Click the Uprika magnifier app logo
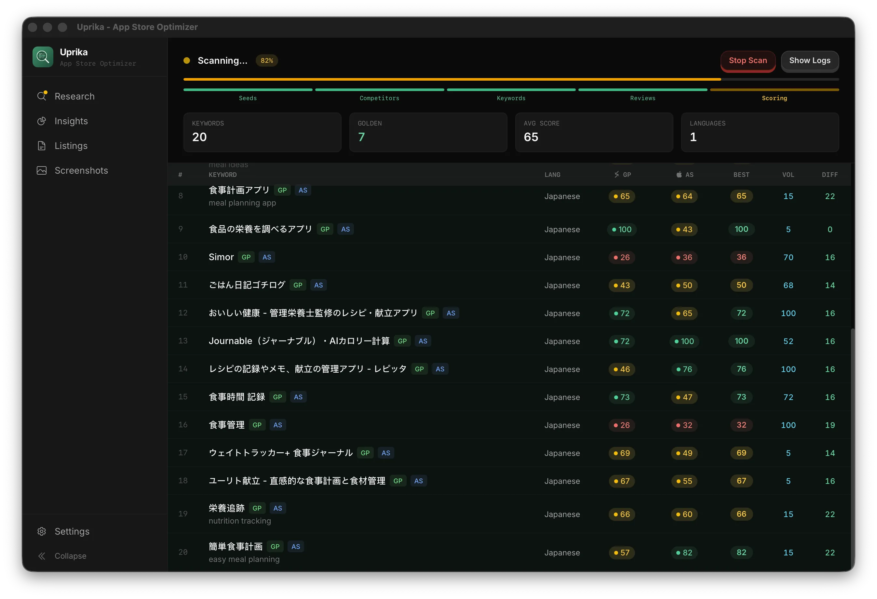Viewport: 877px width, 599px height. 43,57
